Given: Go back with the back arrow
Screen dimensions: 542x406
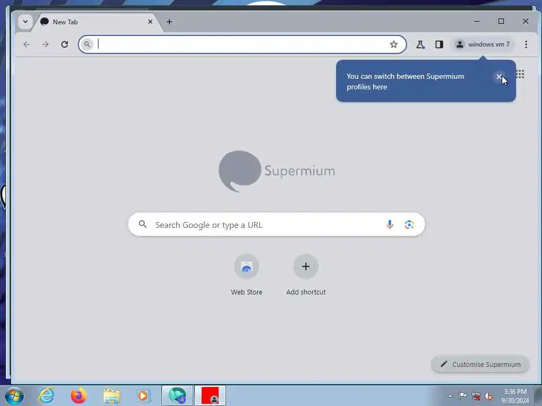Looking at the screenshot, I should pyautogui.click(x=26, y=44).
